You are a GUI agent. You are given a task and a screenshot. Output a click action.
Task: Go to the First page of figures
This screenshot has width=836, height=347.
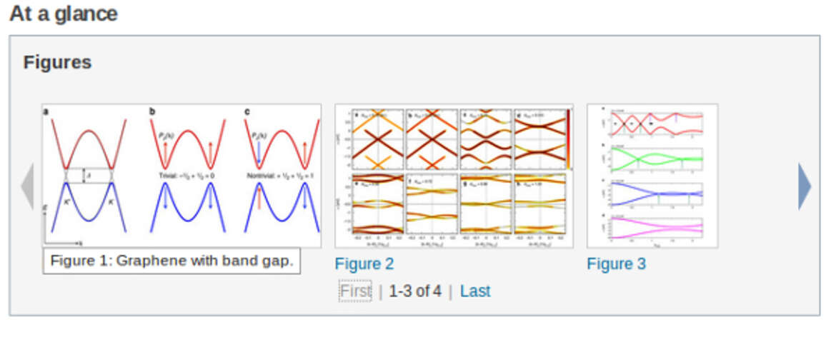click(355, 291)
